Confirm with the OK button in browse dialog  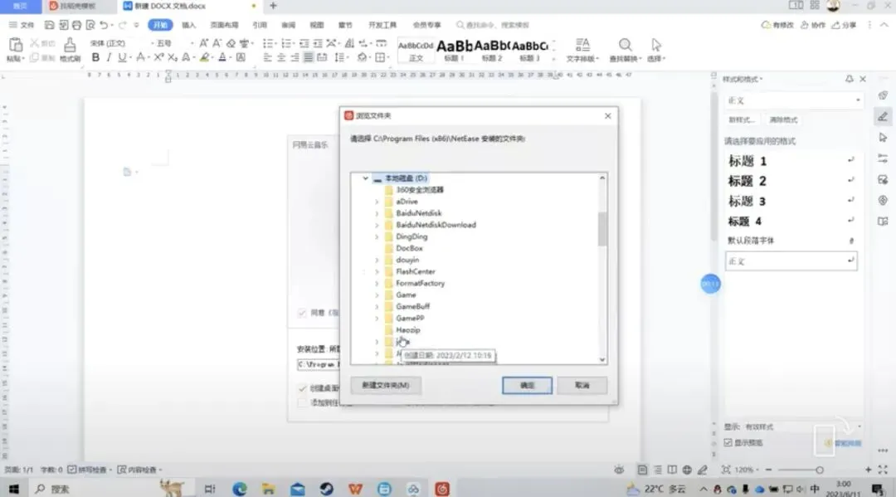coord(527,385)
